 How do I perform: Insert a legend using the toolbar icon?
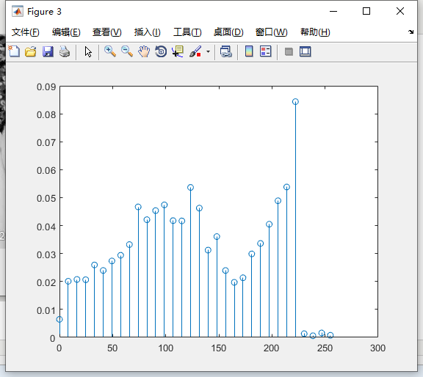click(265, 51)
